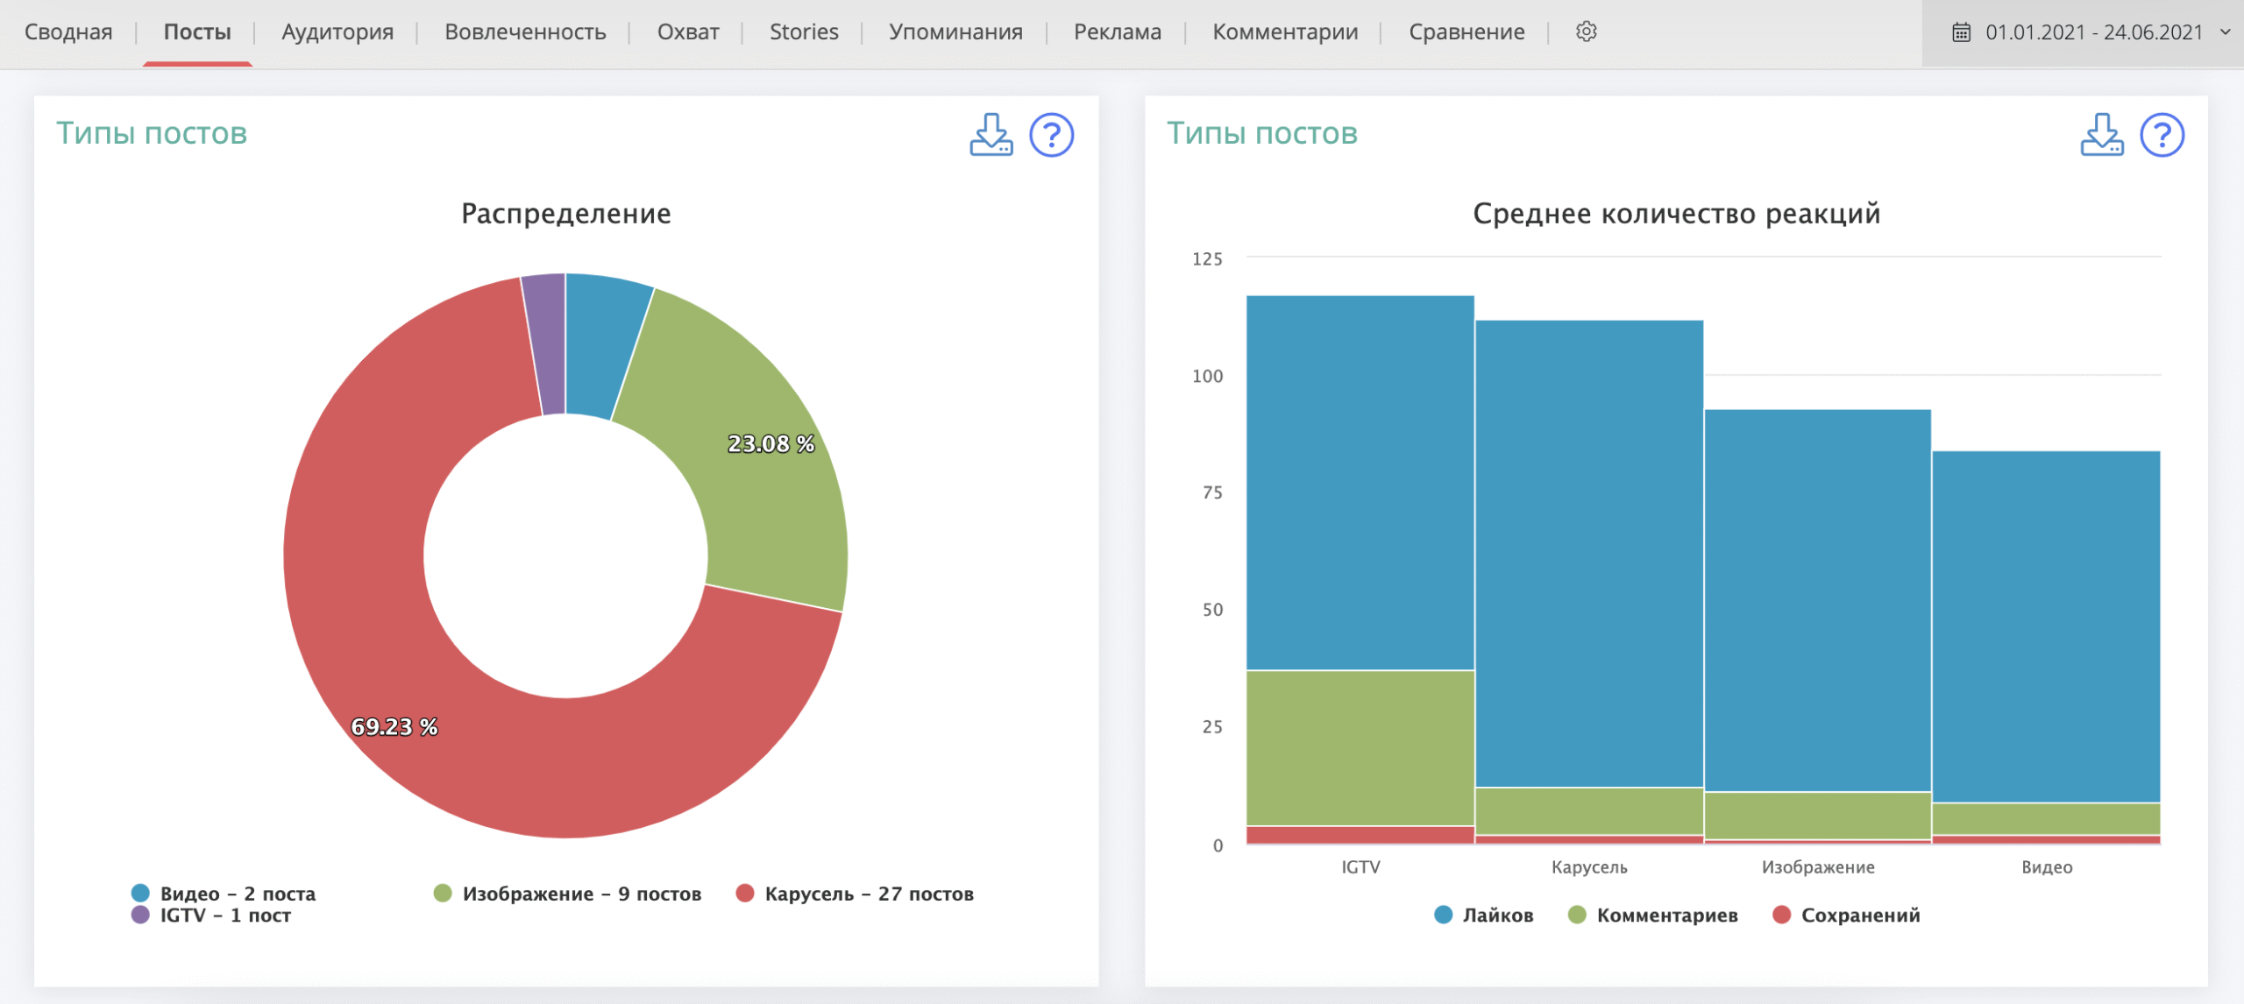Hide Изображение series via legend
Image resolution: width=2244 pixels, height=1004 pixels.
pos(580,894)
